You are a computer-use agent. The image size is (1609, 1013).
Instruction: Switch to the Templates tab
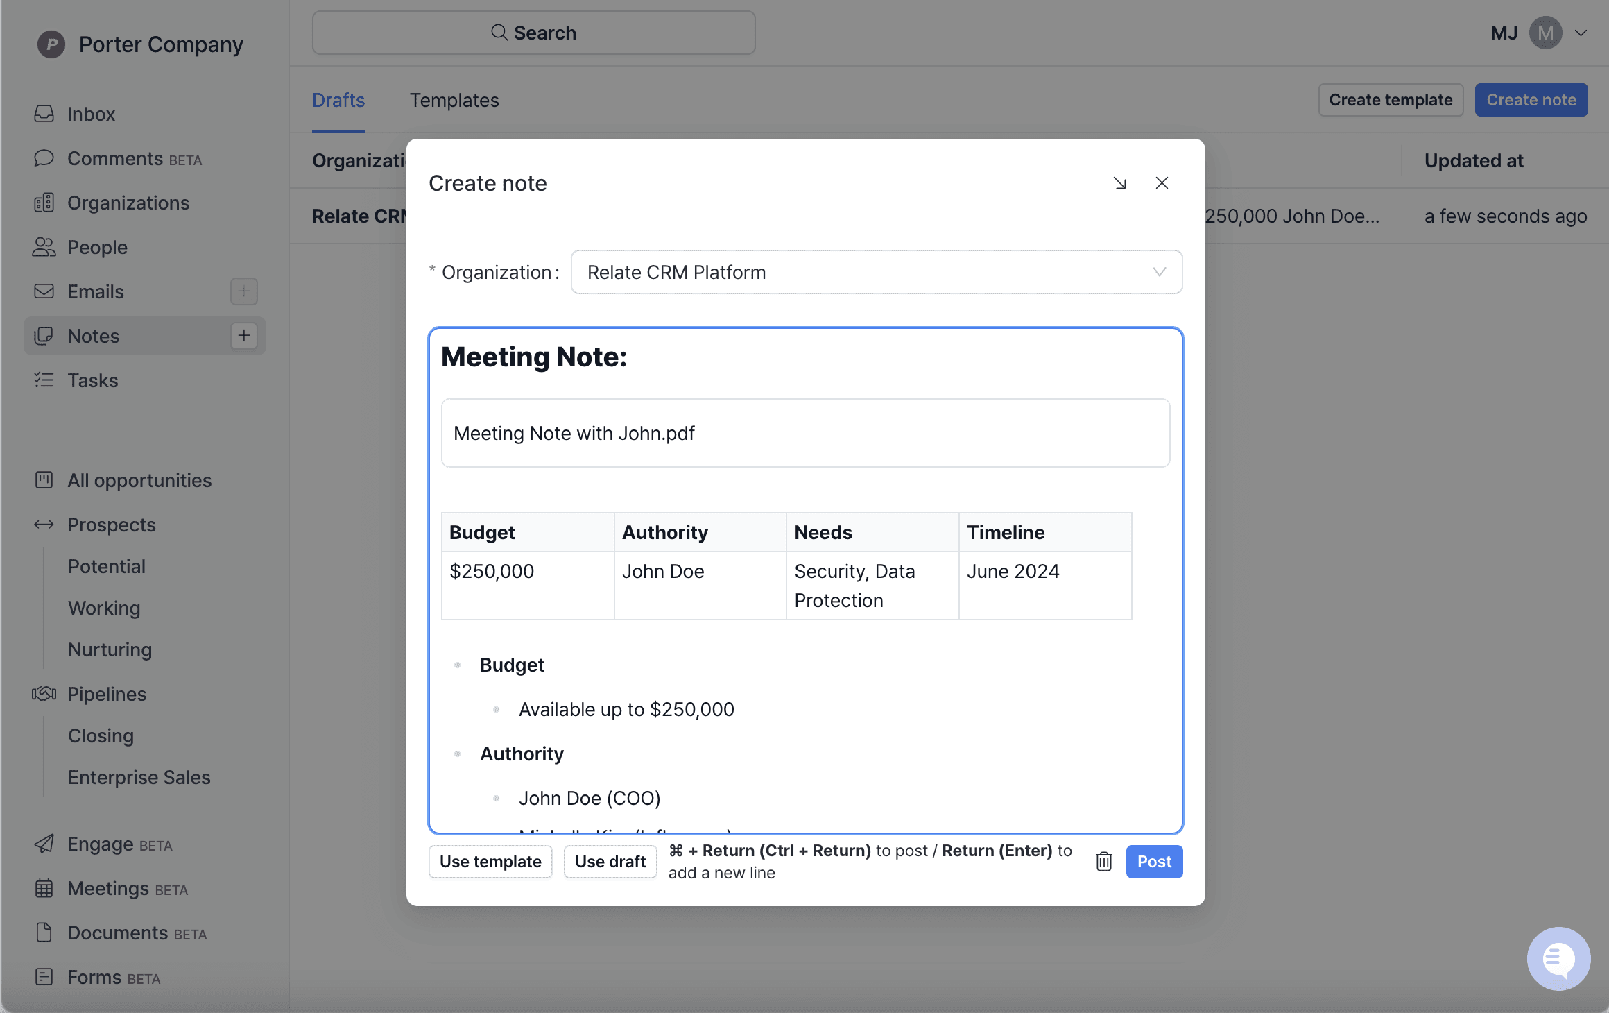click(x=454, y=100)
